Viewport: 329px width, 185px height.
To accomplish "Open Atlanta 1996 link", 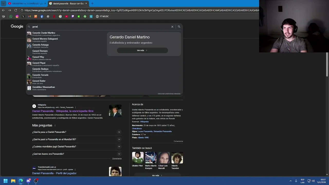I will [143, 137].
